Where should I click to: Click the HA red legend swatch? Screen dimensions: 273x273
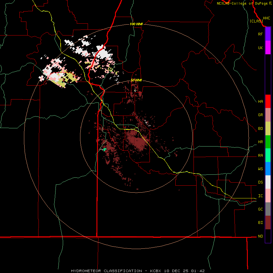coord(268,101)
